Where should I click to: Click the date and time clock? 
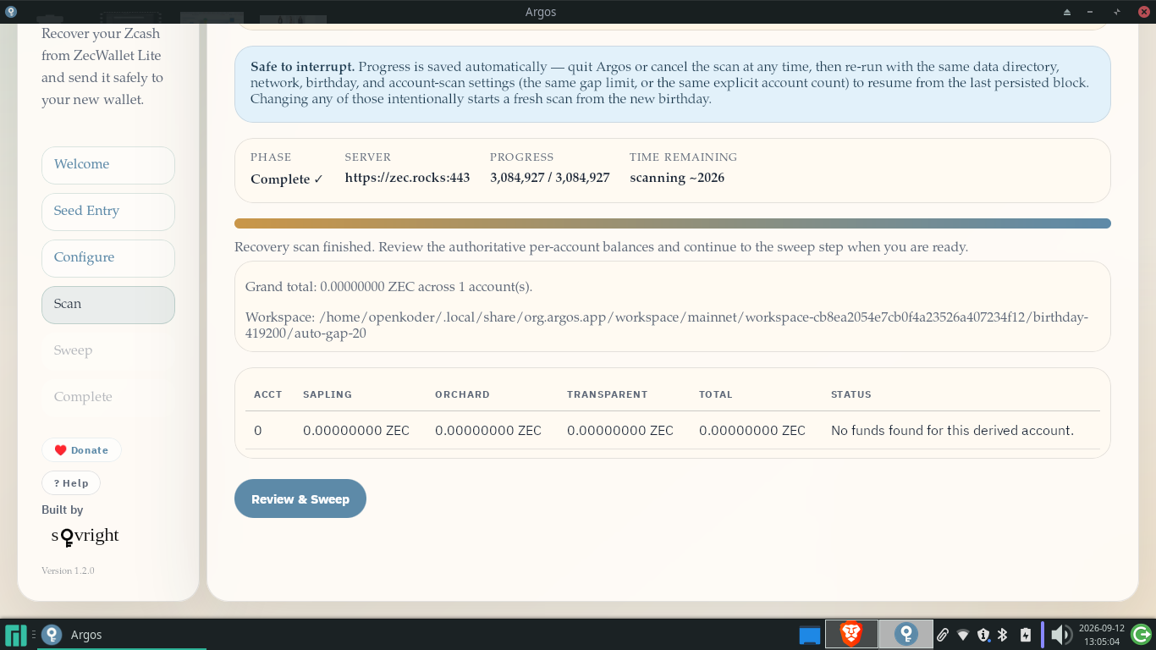coord(1101,635)
